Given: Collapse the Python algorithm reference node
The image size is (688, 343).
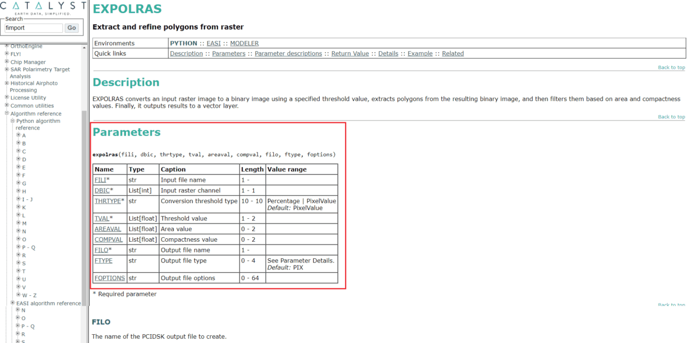Looking at the screenshot, I should 13,121.
